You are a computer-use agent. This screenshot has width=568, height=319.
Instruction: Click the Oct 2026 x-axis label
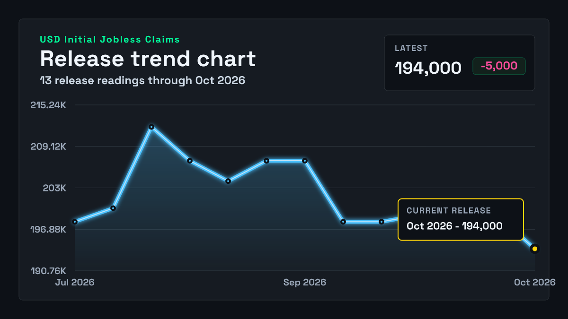tap(535, 282)
